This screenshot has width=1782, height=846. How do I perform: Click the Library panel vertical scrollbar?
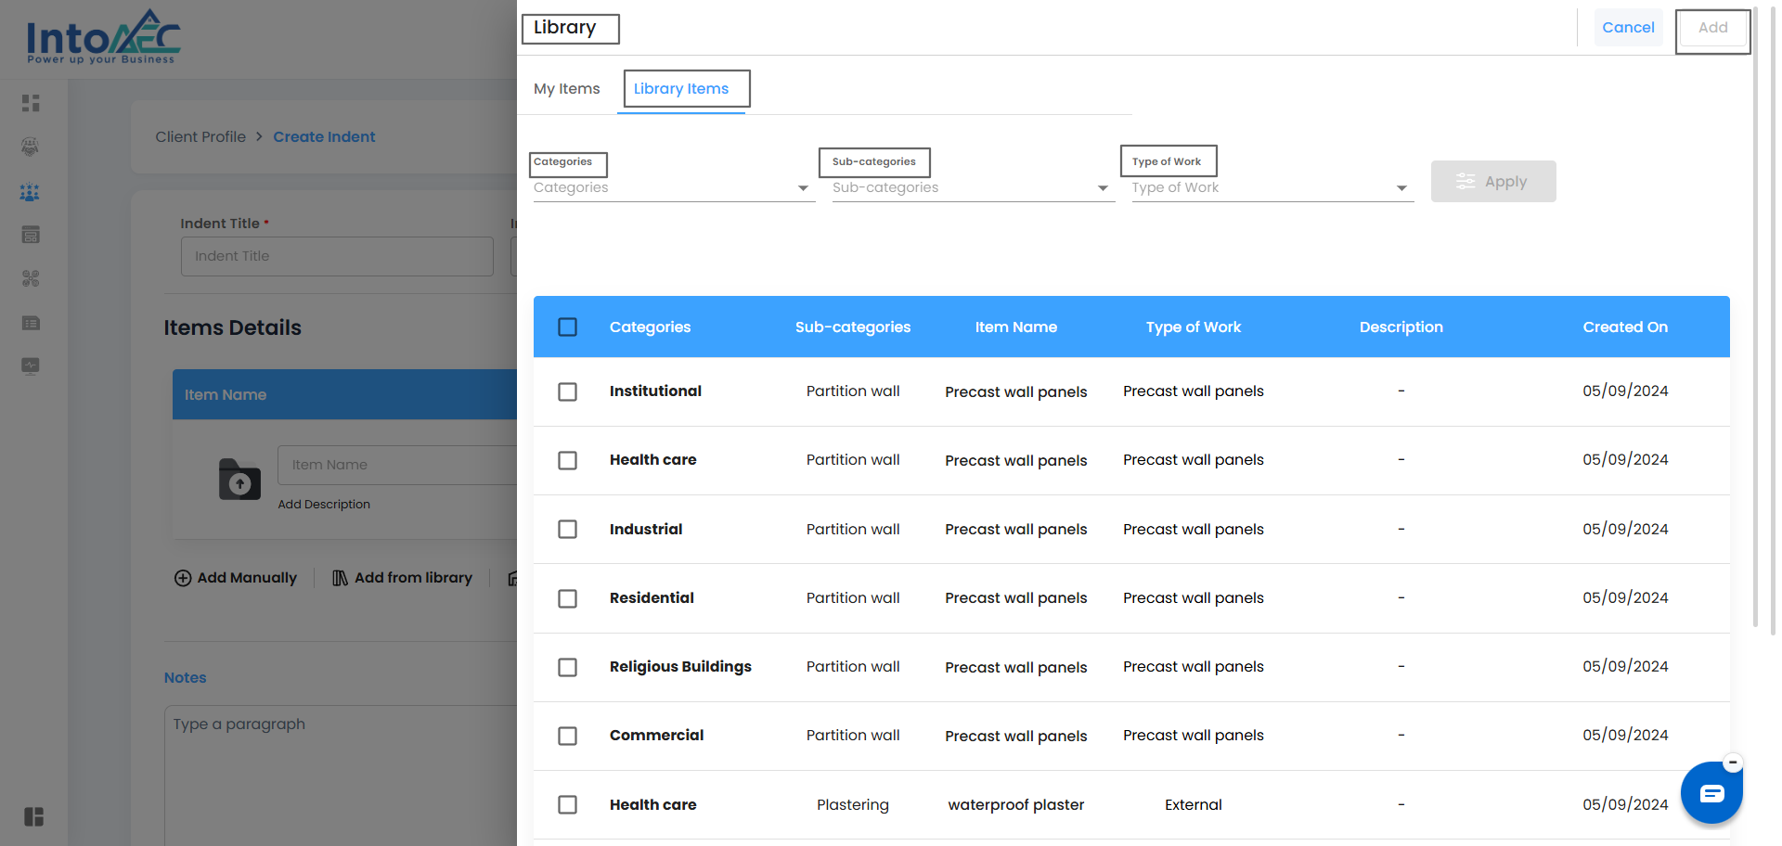1756,315
